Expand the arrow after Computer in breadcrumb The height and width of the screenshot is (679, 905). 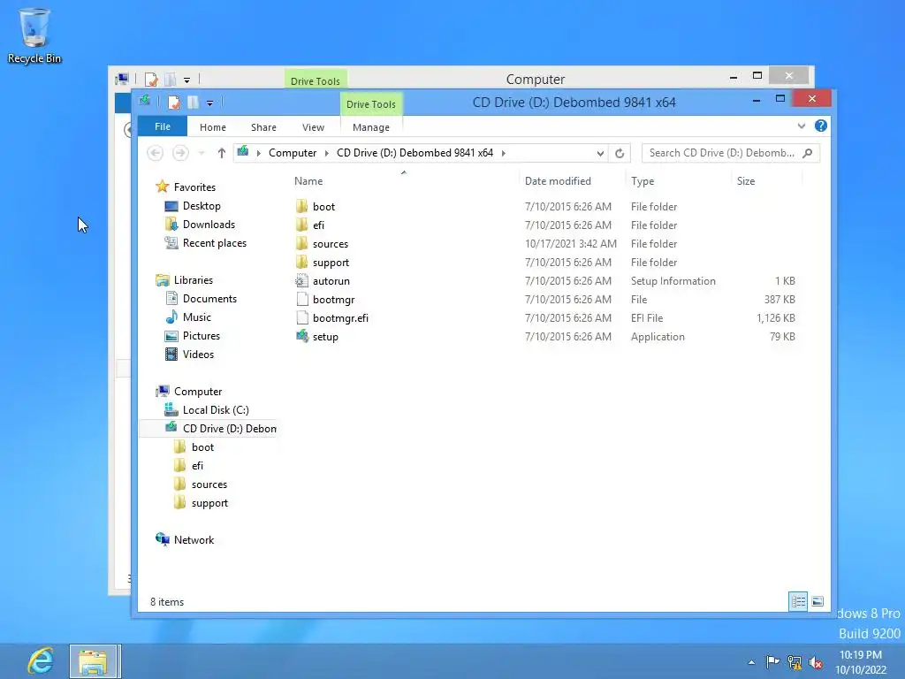(327, 153)
